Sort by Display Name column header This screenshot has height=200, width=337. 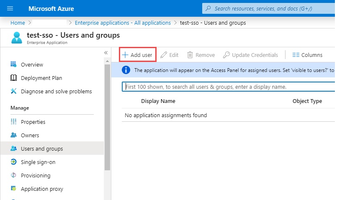[158, 101]
